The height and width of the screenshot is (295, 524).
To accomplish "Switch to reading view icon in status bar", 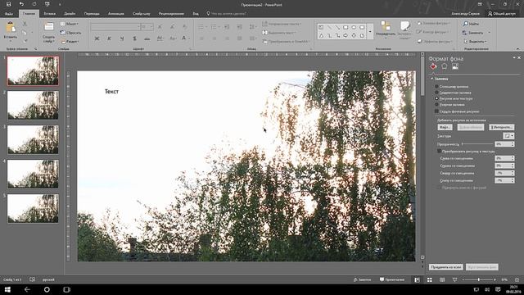I will [x=442, y=279].
